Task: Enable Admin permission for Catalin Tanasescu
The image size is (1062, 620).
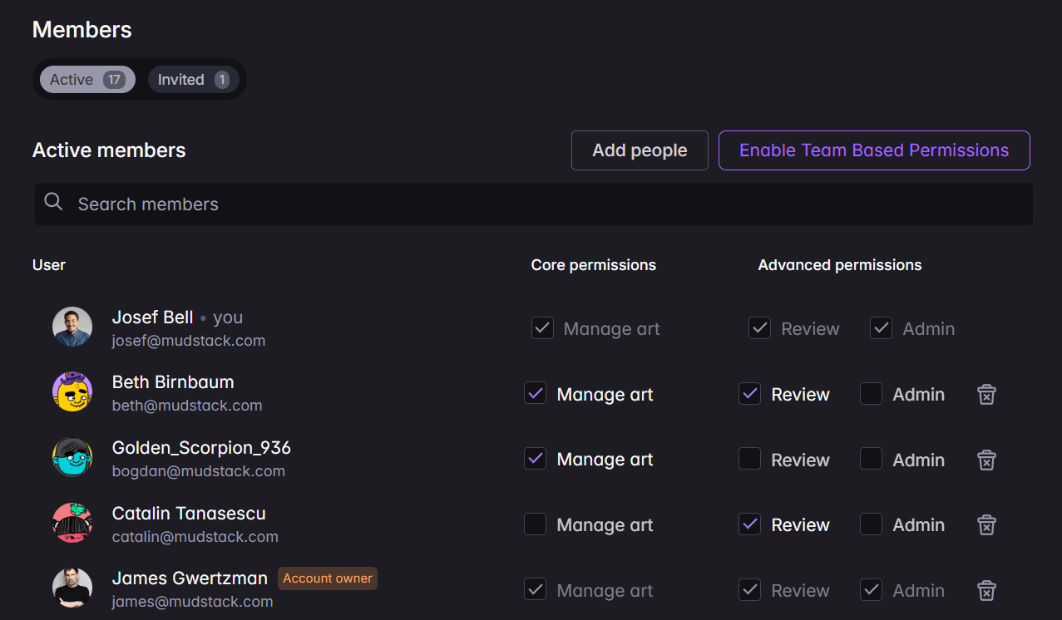Action: [x=871, y=524]
